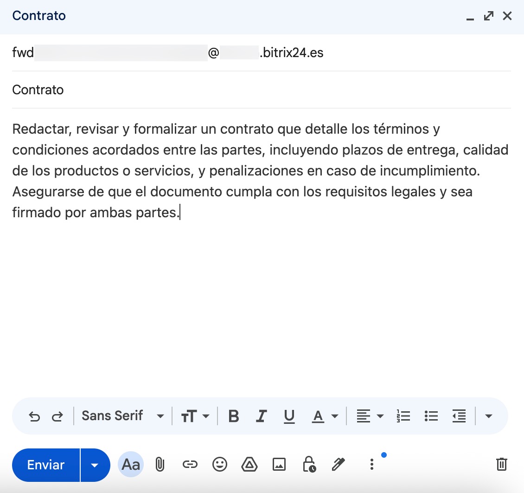
Task: Open the text color picker
Action: [325, 416]
